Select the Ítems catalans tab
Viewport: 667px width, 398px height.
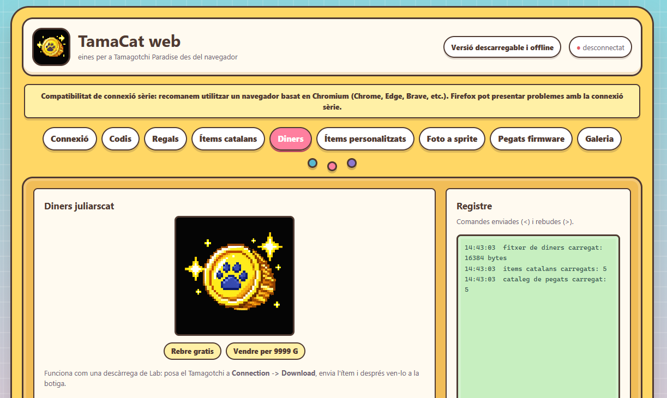point(228,138)
